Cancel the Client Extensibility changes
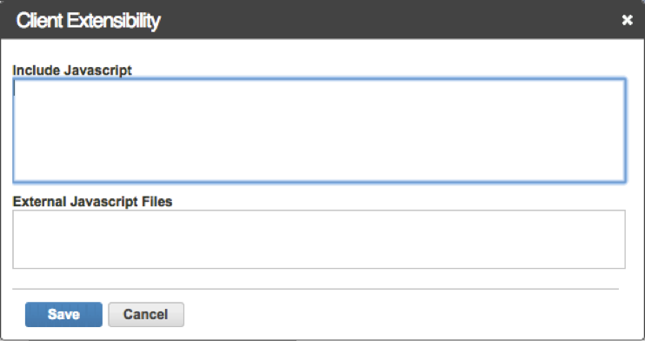This screenshot has width=645, height=341. (146, 315)
